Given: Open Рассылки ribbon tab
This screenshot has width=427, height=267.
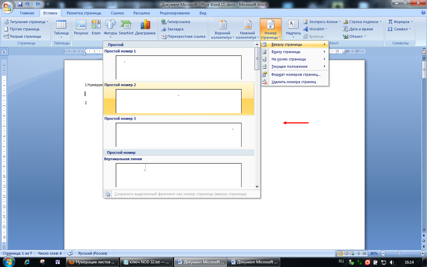Looking at the screenshot, I should pyautogui.click(x=141, y=13).
